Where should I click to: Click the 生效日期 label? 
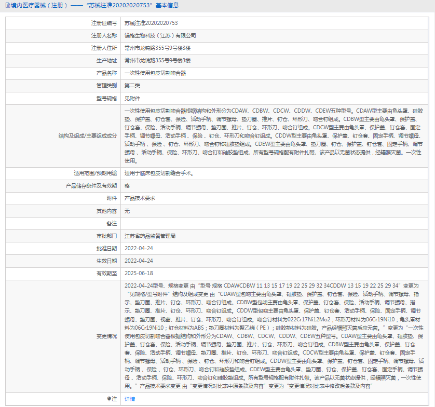106,261
